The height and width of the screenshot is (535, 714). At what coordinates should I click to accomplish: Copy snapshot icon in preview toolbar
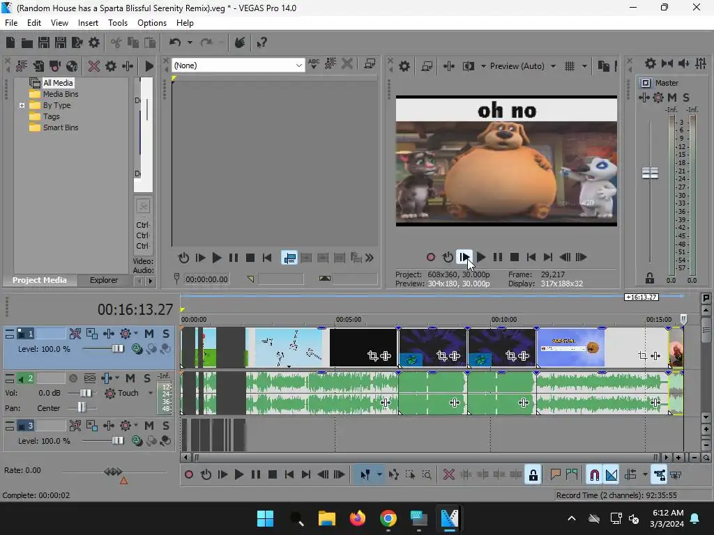click(603, 66)
